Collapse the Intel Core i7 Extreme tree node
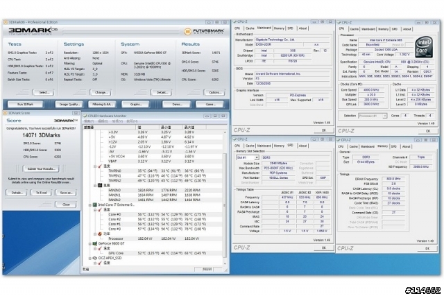Viewport: 444px width, 296px height. click(90, 204)
